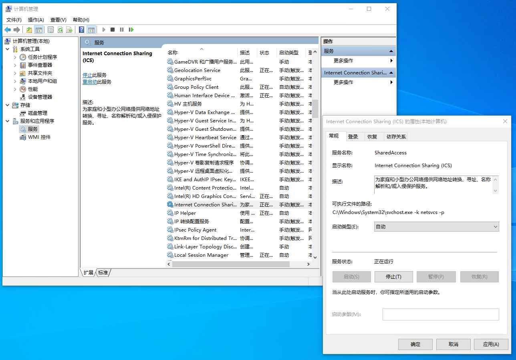Viewport: 516px width, 360px height.
Task: Expand the 任务计划程序 tree node
Action: pos(15,57)
